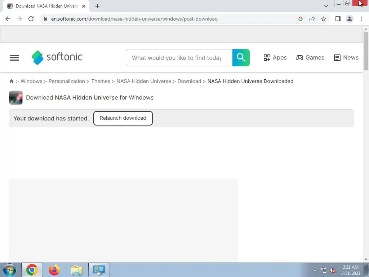Go back to the previous page
This screenshot has height=277, width=369.
tap(8, 19)
